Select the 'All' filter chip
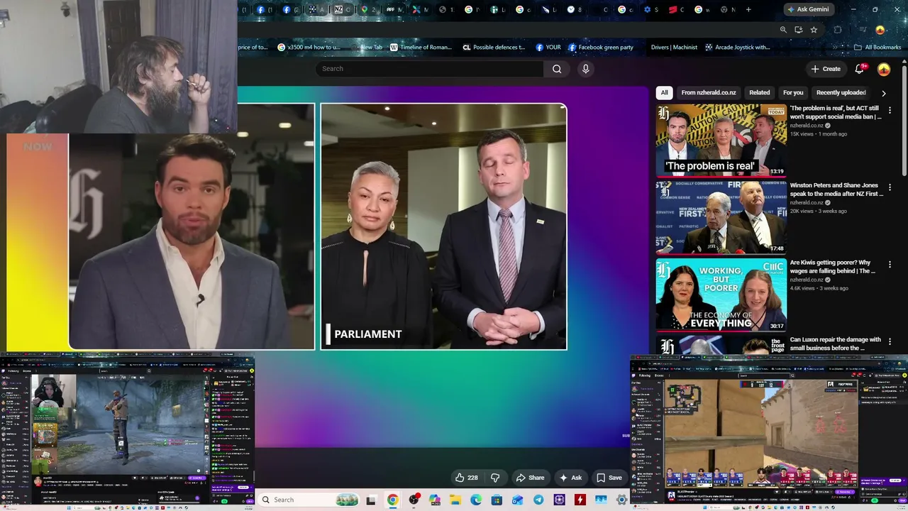Viewport: 908px width, 511px height. coord(664,92)
